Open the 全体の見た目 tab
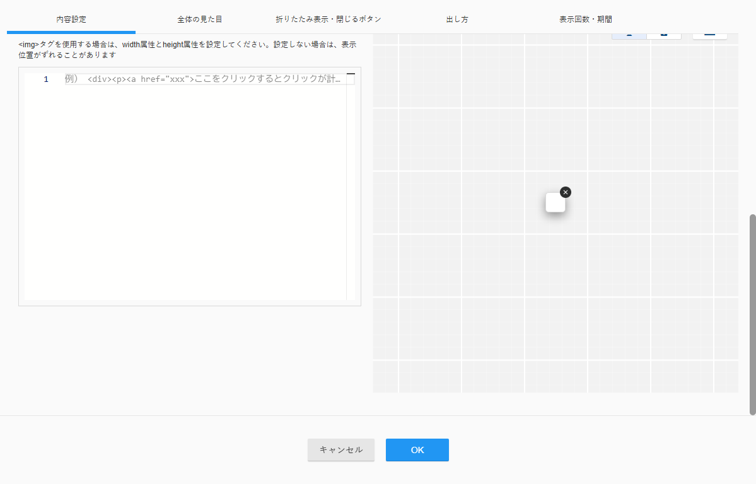The image size is (756, 484). click(200, 20)
